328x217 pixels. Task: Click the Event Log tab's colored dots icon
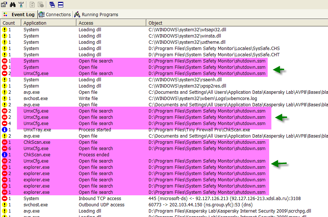click(6, 14)
